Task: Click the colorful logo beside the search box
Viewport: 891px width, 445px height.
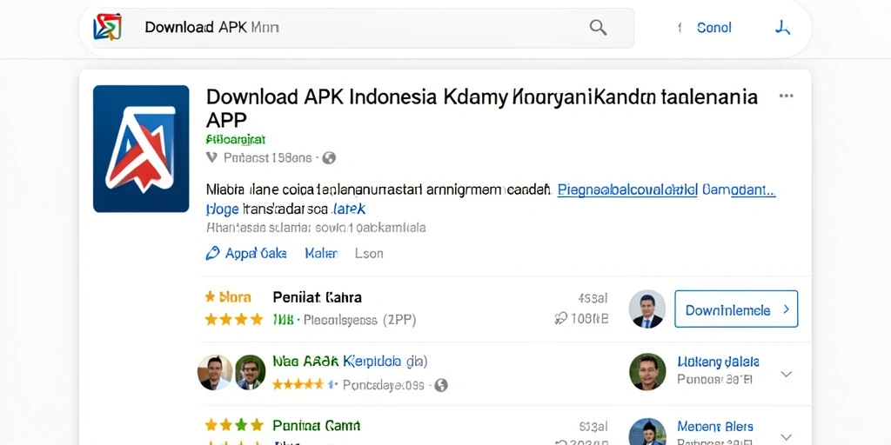Action: (107, 27)
